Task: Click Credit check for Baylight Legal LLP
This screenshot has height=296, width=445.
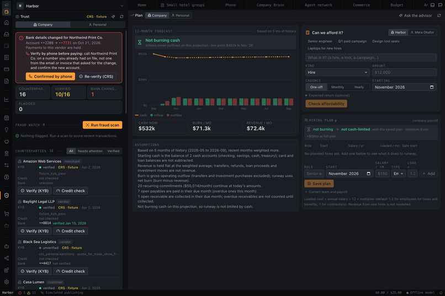Action: click(x=70, y=231)
